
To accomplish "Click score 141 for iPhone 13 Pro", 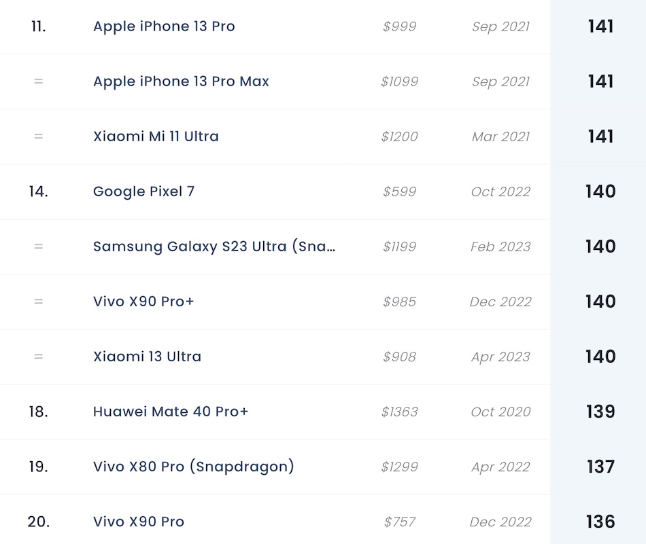I will tap(600, 26).
